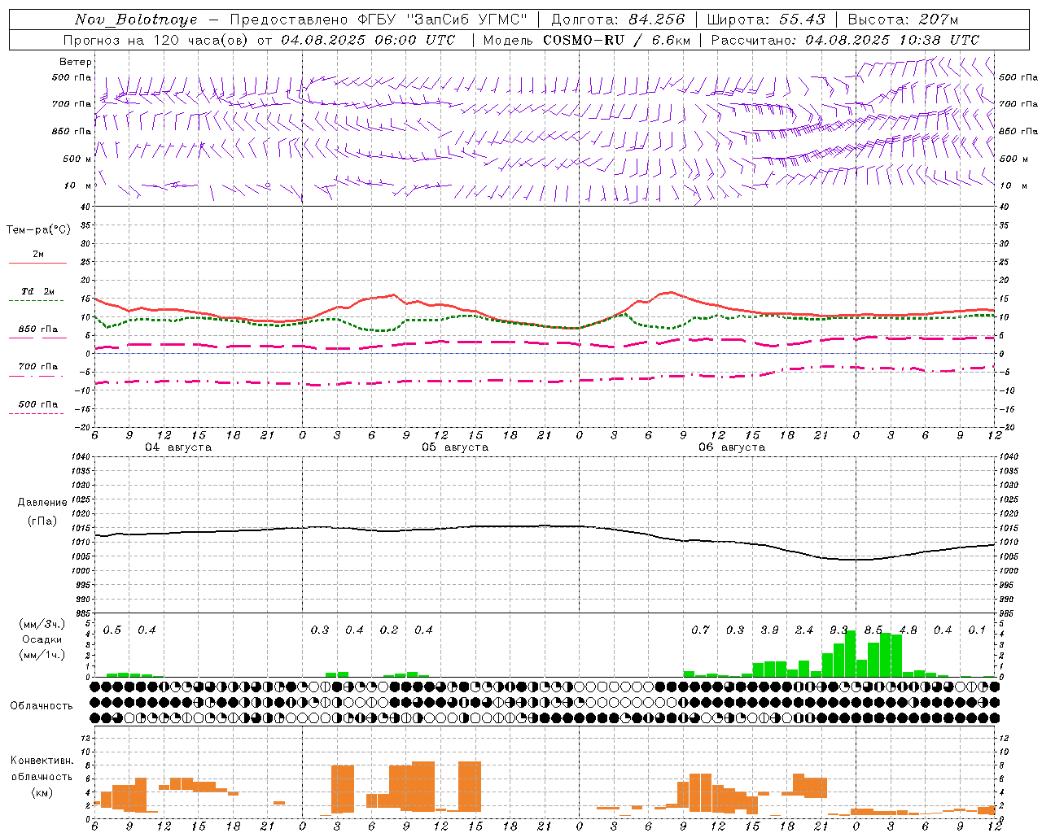1042x833 pixels.
Task: Click the 'Конвективн.' convective cloud label
Action: [42, 761]
